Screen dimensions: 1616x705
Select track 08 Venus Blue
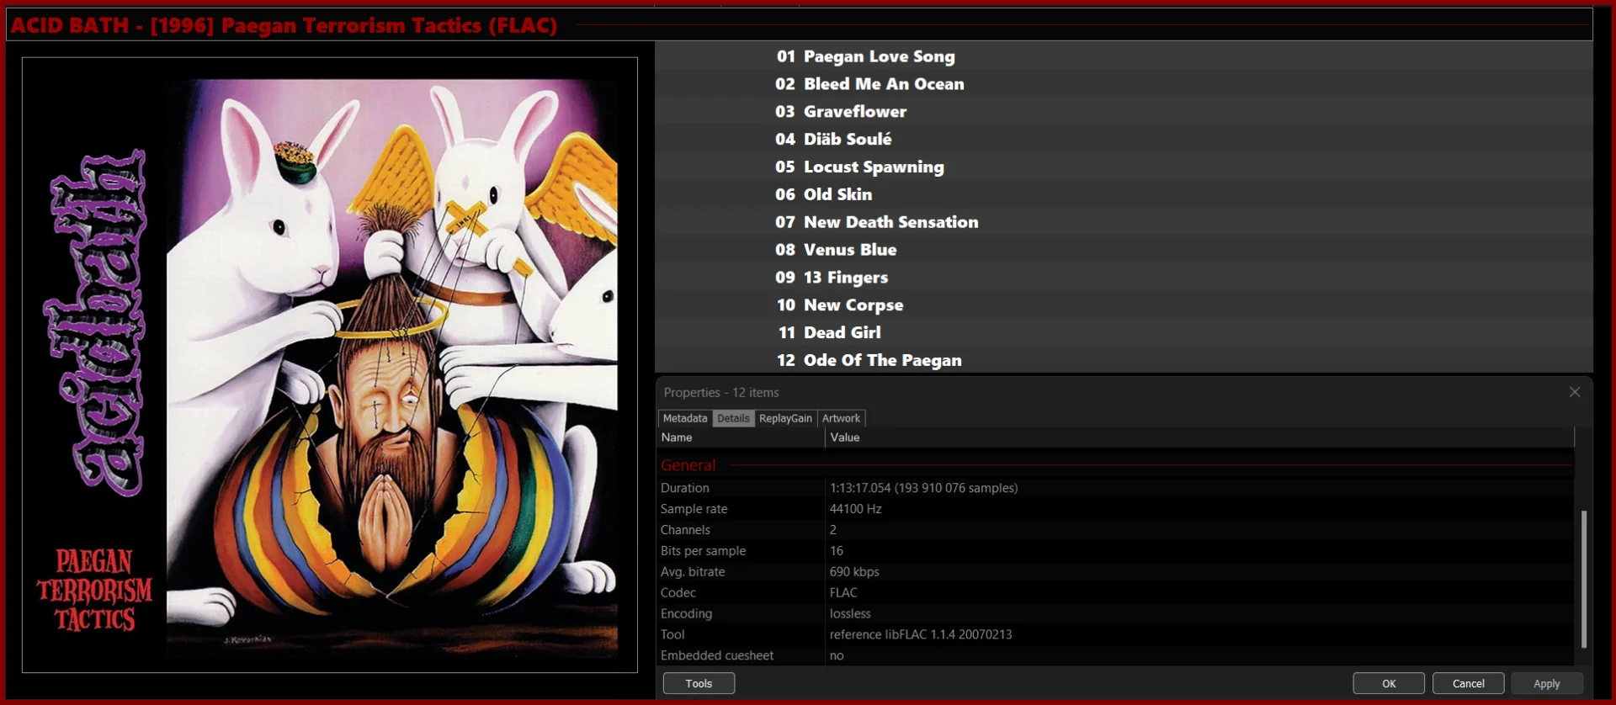[1124, 250]
